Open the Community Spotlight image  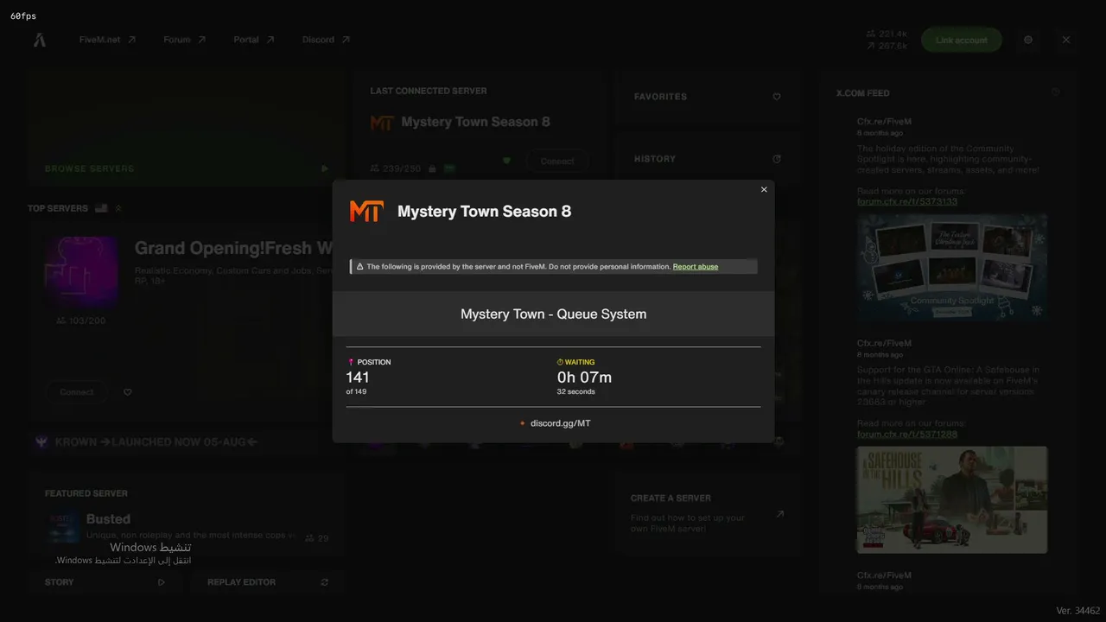(x=952, y=268)
